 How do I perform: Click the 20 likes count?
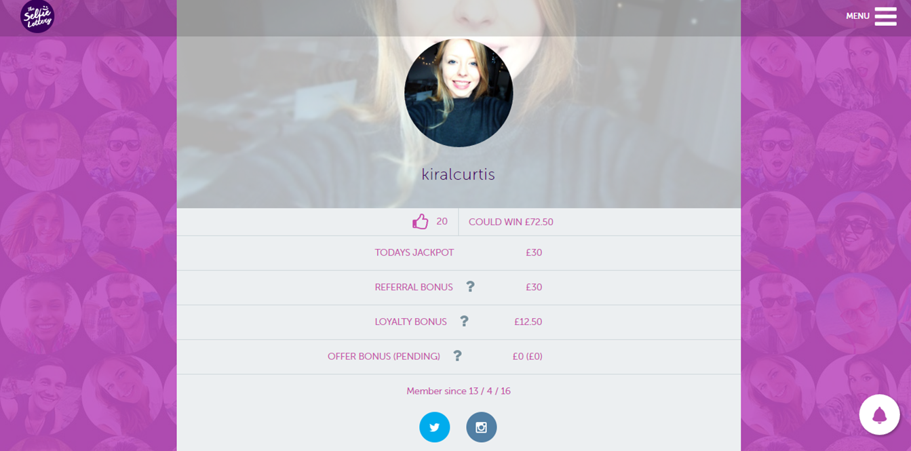coord(442,222)
